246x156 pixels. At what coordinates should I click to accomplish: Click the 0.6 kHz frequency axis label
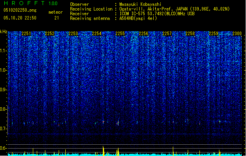[x=4, y=148]
